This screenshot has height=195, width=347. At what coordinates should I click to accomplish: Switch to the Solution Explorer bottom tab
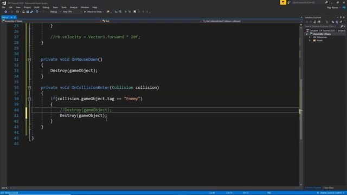tap(313, 188)
